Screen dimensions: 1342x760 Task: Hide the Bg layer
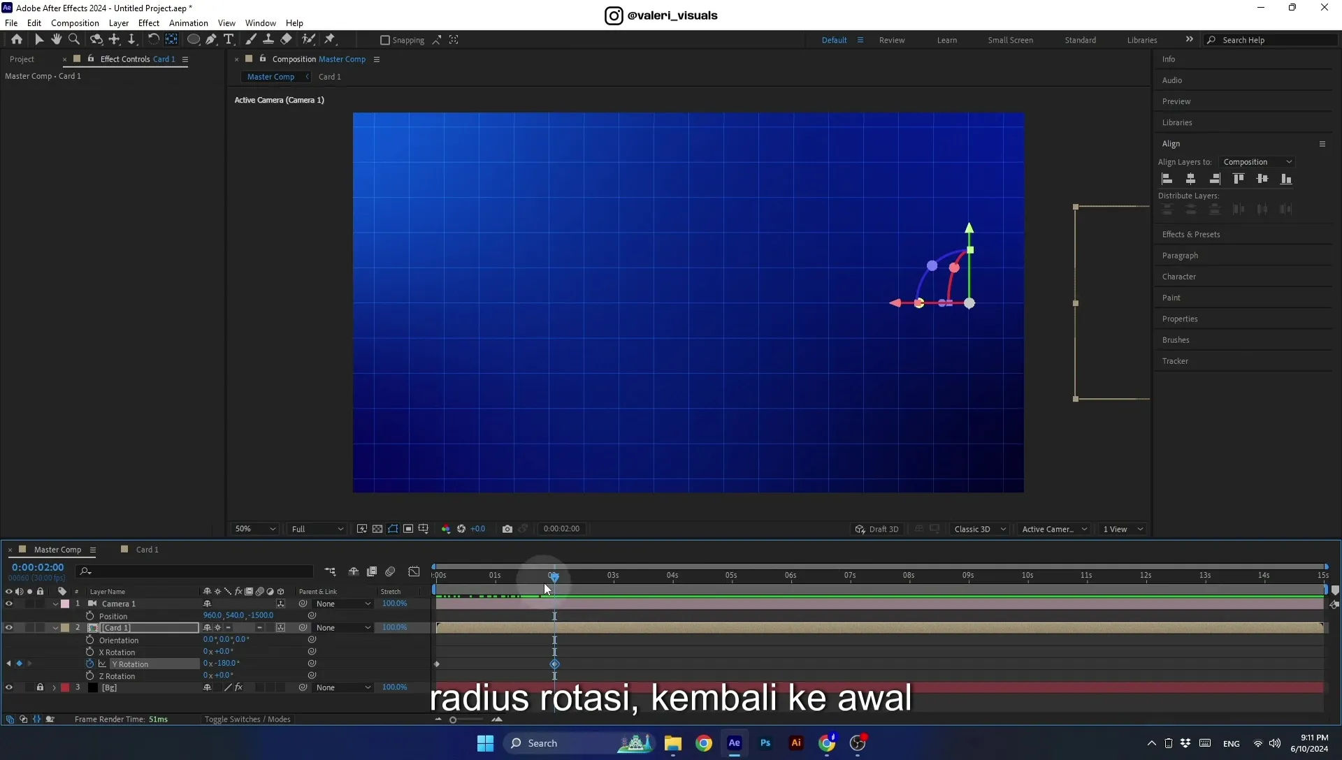point(9,688)
